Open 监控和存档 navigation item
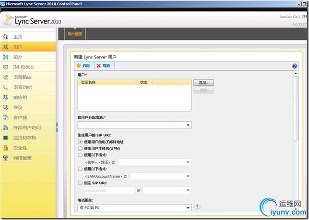 coord(28,138)
